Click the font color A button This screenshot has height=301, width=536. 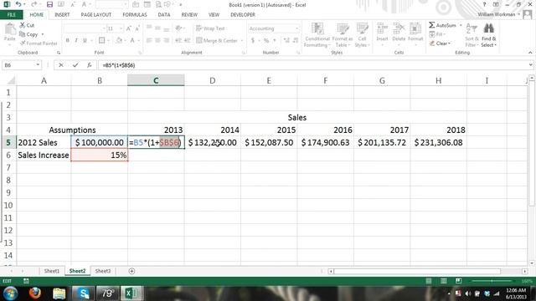[x=132, y=41]
